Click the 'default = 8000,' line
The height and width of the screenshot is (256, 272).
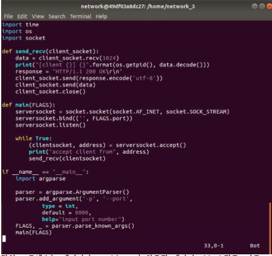pos(67,213)
